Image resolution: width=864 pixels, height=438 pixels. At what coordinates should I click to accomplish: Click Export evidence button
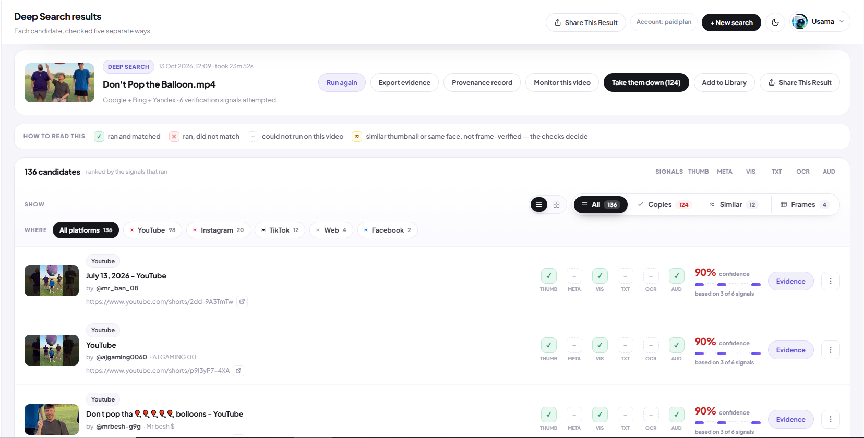tap(404, 82)
